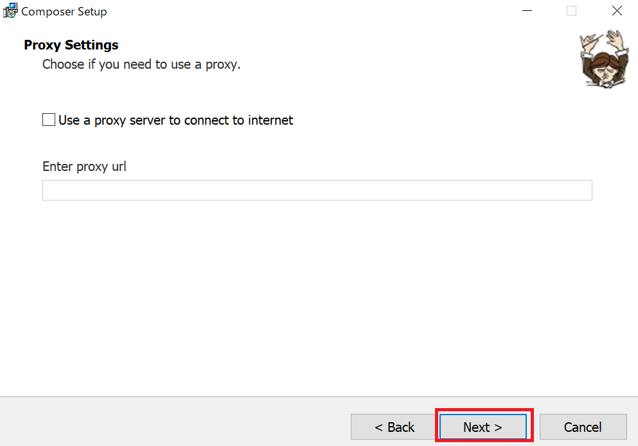Click 'Choose if you need to use a proxy.'

pos(141,64)
